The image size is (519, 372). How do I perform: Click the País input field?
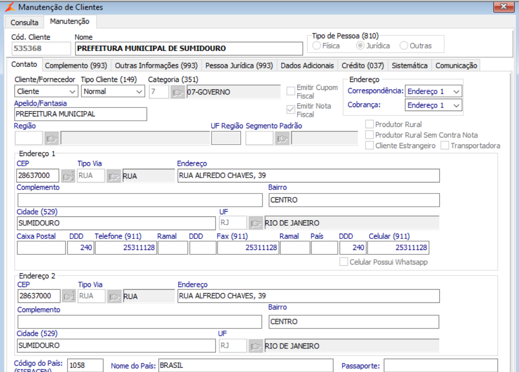[324, 248]
